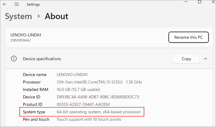Select the Device ID value text
Image resolution: width=216 pixels, height=127 pixels.
(x=98, y=97)
